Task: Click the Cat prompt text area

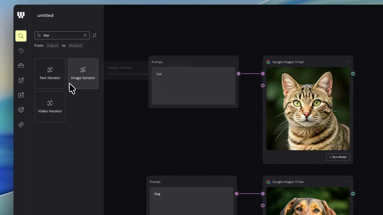Action: pyautogui.click(x=193, y=86)
